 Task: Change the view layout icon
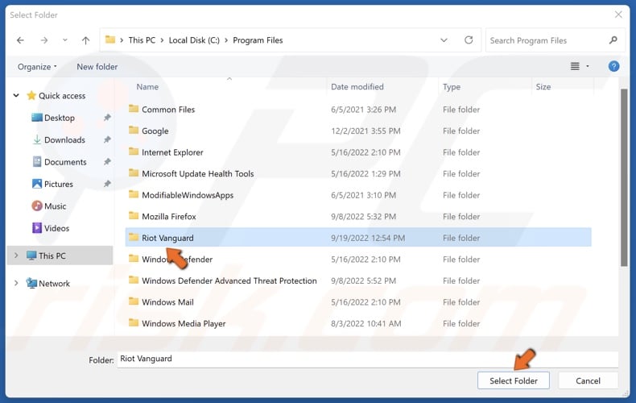pyautogui.click(x=575, y=66)
